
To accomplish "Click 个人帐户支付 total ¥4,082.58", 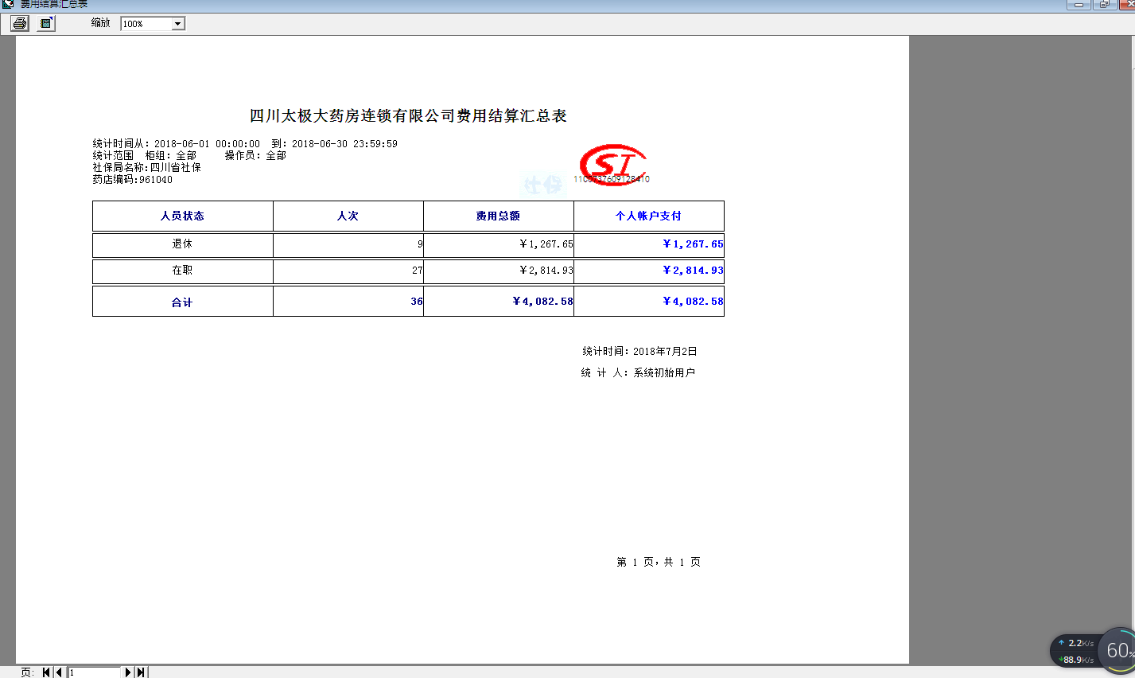I will [x=693, y=302].
